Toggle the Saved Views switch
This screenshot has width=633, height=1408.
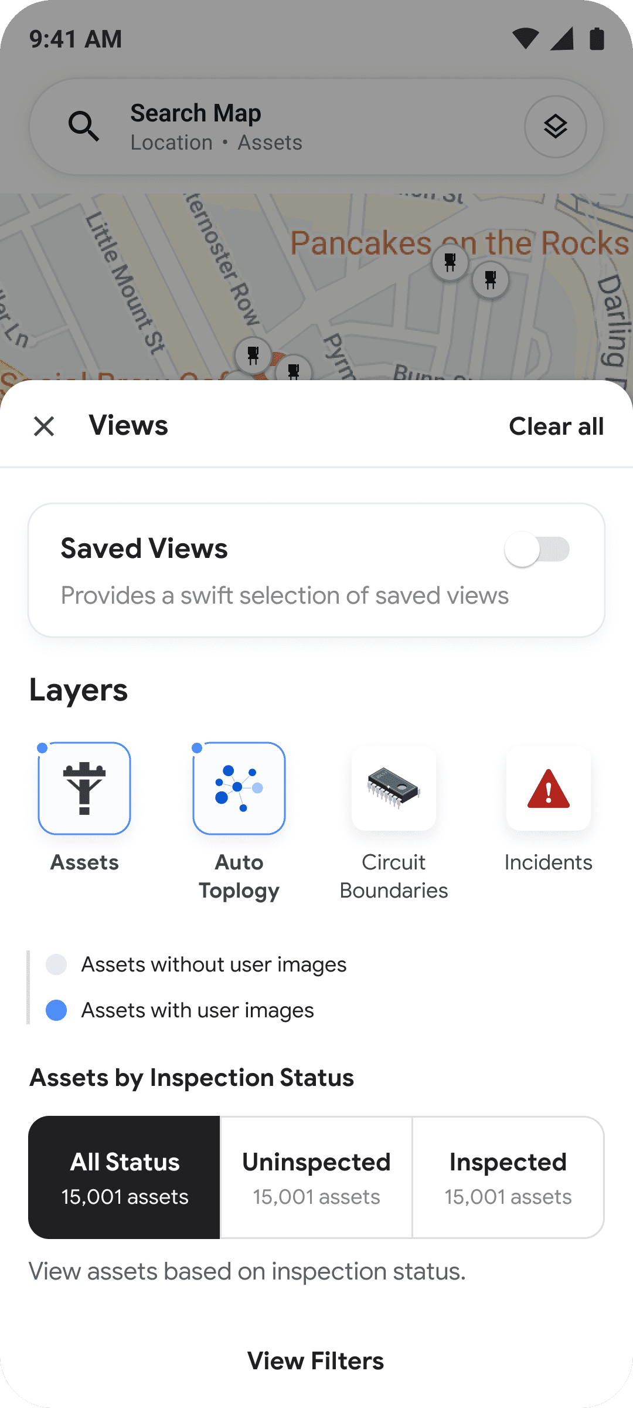(x=537, y=550)
